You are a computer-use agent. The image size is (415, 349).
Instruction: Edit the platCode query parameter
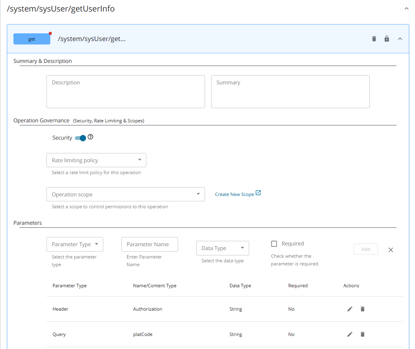click(x=350, y=334)
